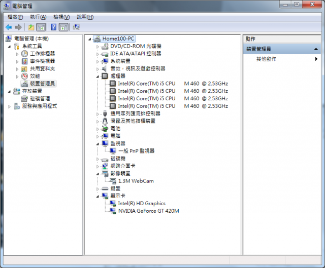The width and height of the screenshot is (325, 268).
Task: Click the 事件檢視器 icon in left tree
Action: pyautogui.click(x=24, y=61)
